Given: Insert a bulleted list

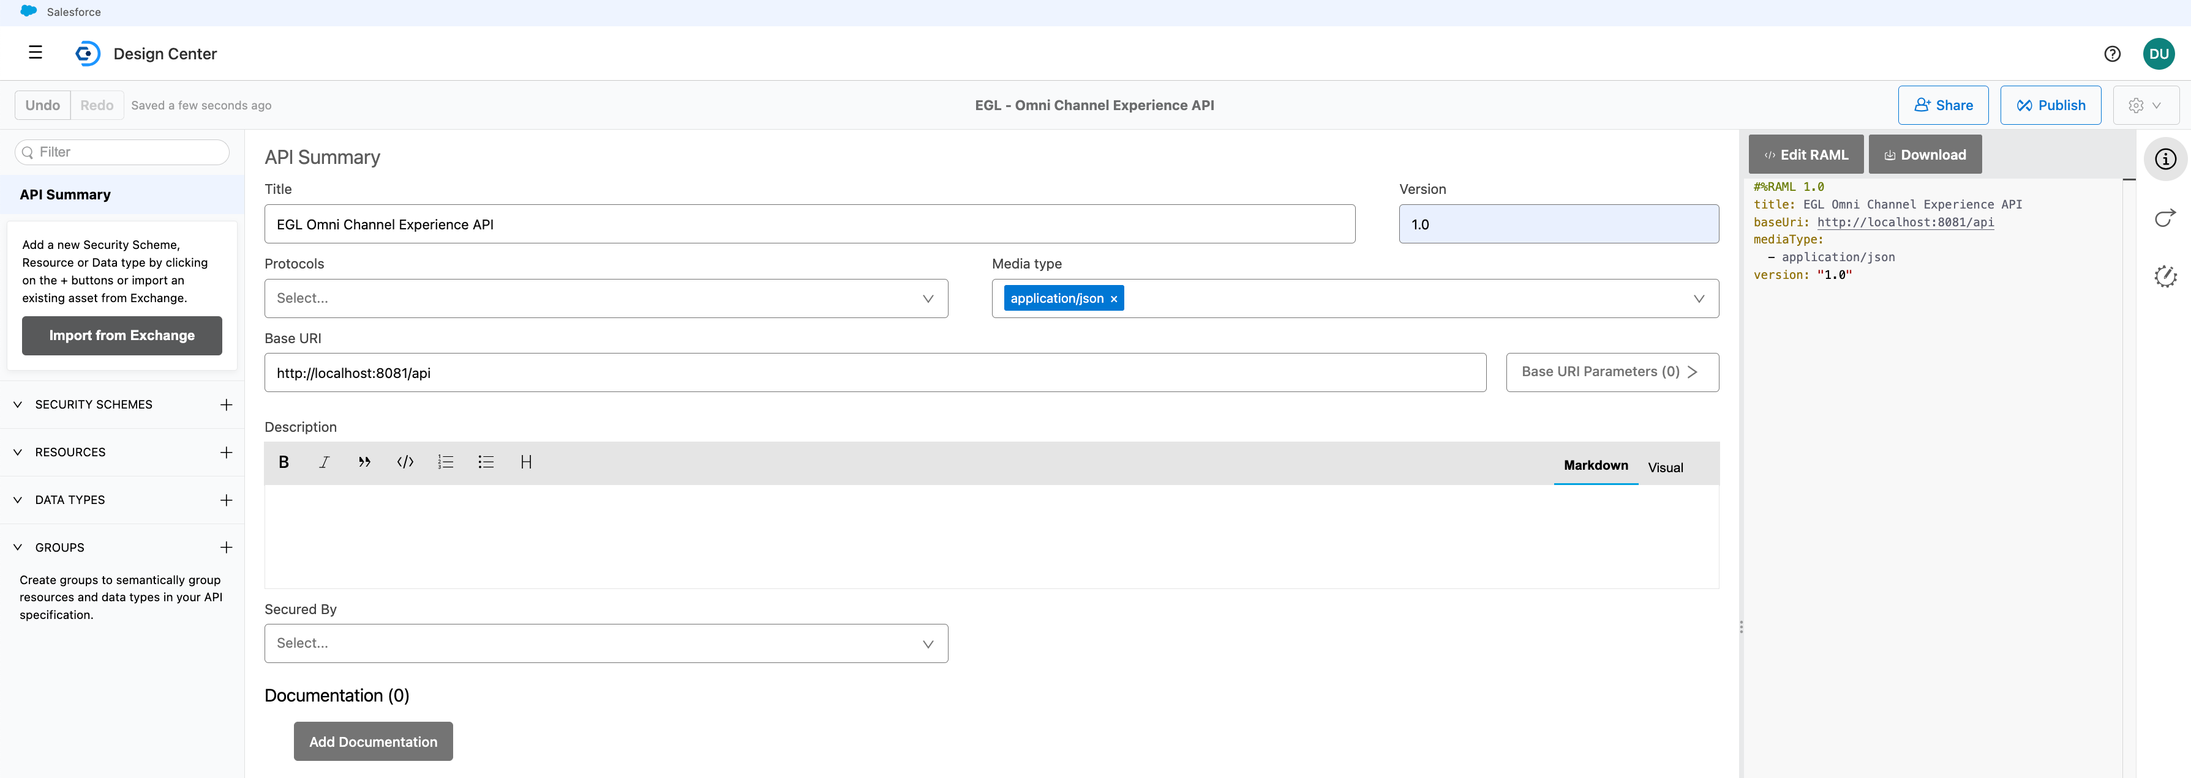Looking at the screenshot, I should 486,462.
